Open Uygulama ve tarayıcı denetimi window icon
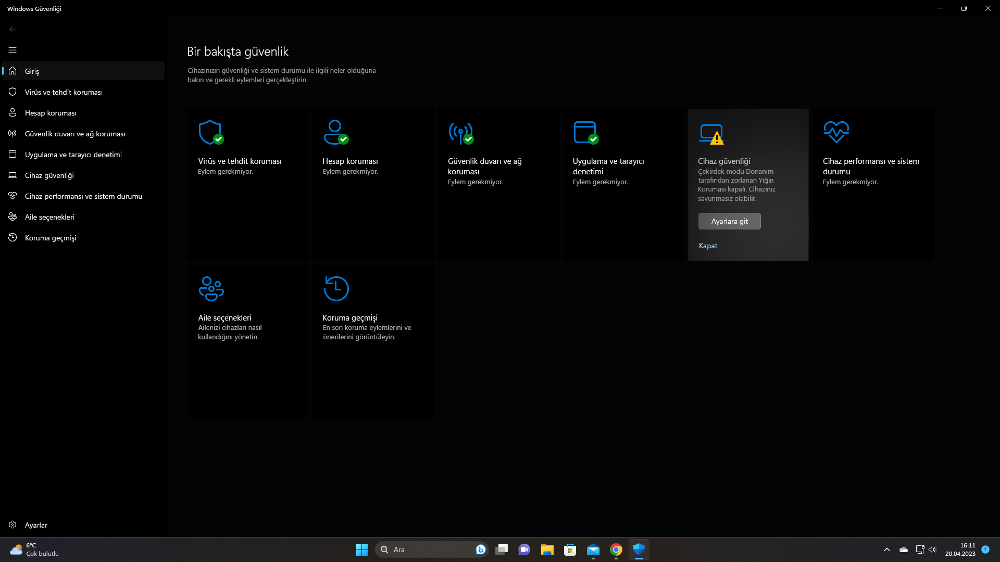The image size is (1000, 562). click(586, 132)
